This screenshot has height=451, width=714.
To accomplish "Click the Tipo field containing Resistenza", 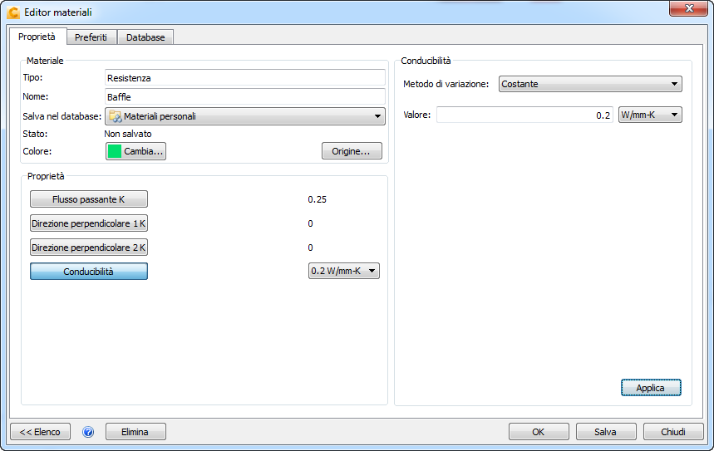I will [245, 78].
